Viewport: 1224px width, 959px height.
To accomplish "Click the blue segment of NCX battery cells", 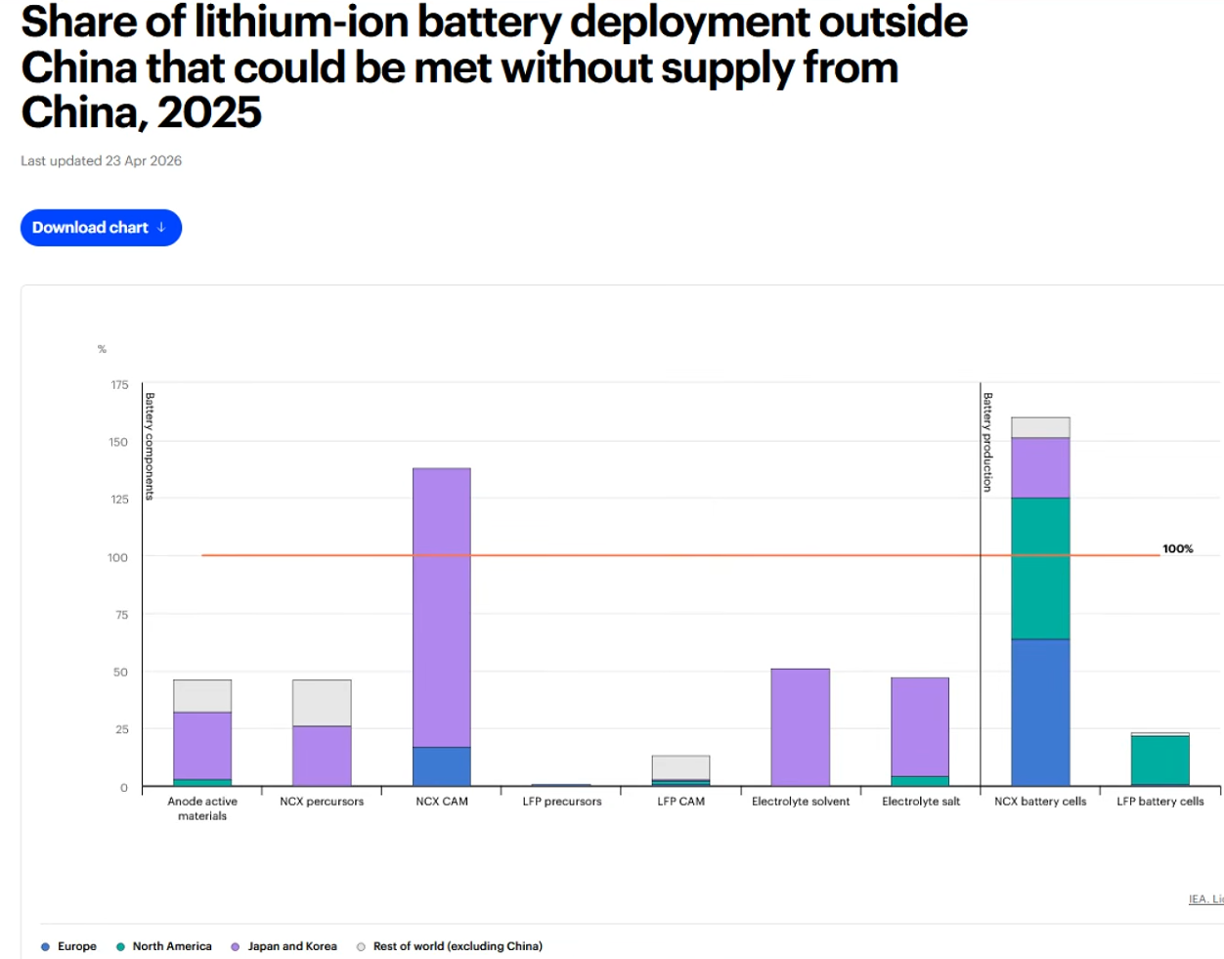I will coord(1040,713).
